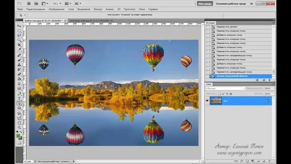The image size is (291, 164).
Task: Select the Lasso tool
Action: [19, 36]
